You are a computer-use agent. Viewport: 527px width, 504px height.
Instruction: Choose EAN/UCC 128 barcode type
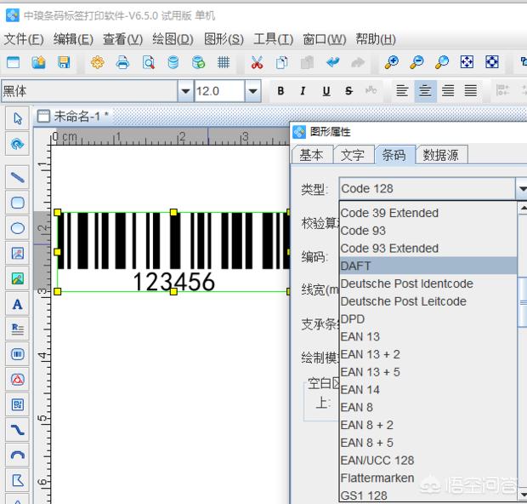click(x=428, y=461)
